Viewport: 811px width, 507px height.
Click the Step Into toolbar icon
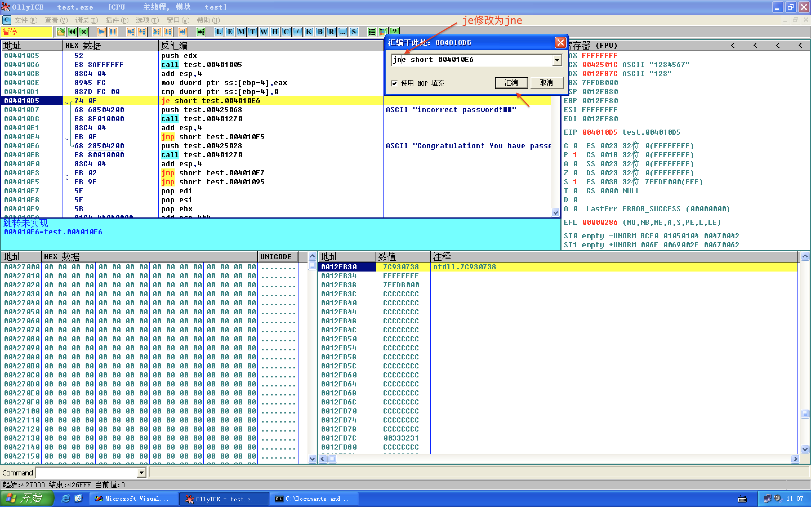click(131, 32)
